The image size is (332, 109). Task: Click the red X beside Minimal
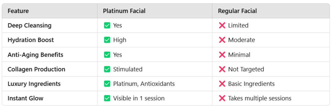(x=222, y=55)
